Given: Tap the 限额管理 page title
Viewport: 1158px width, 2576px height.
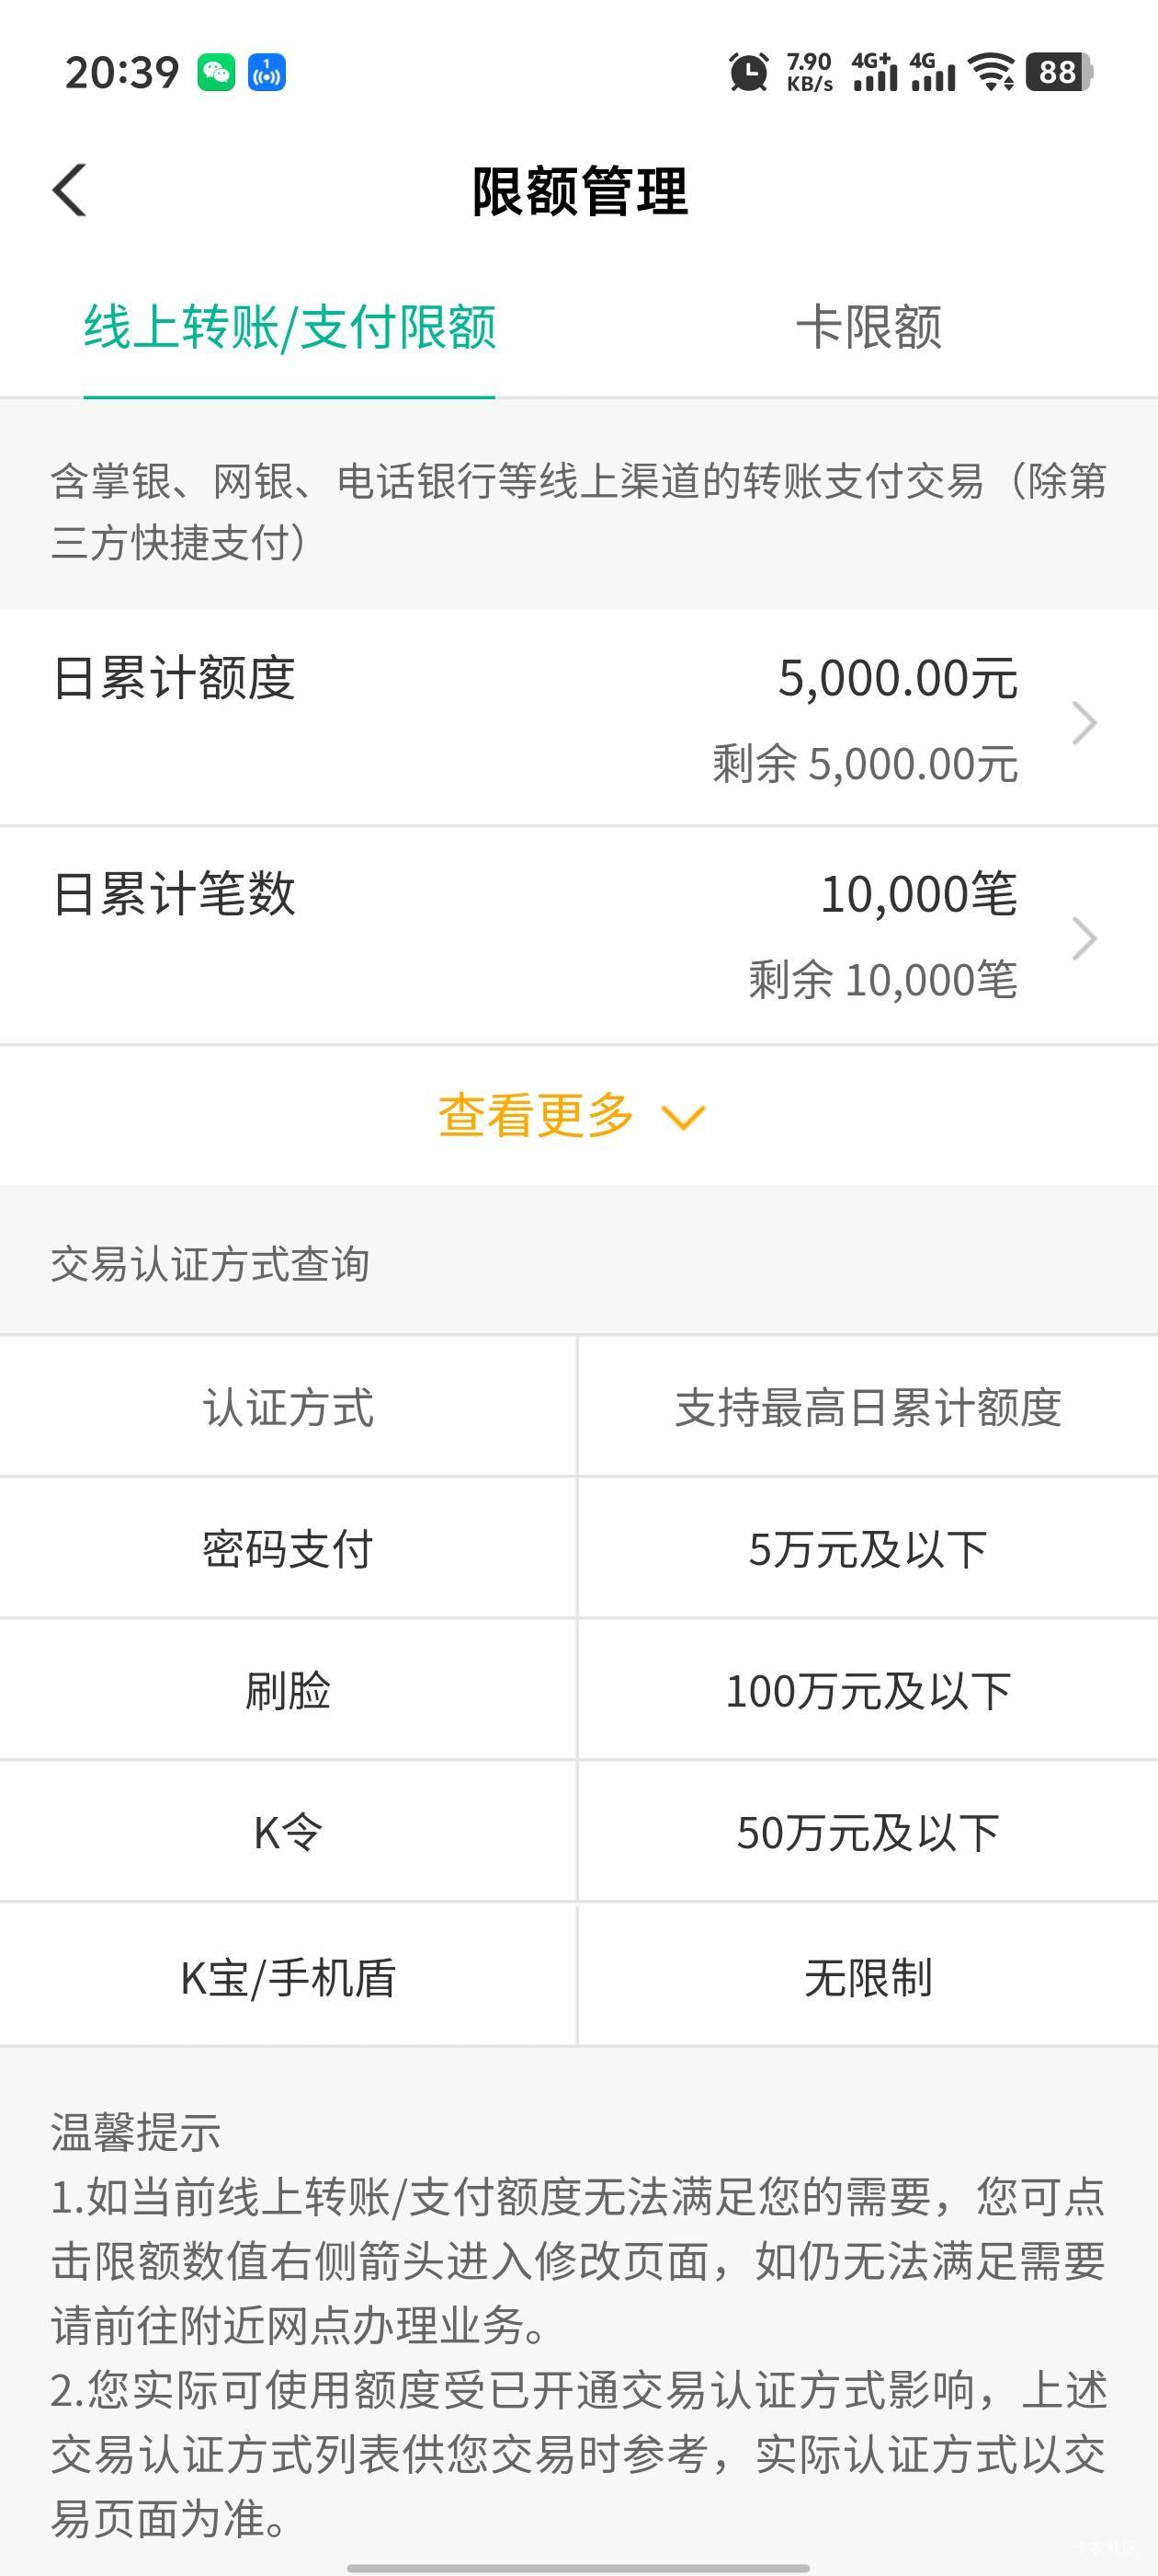Looking at the screenshot, I should point(580,191).
